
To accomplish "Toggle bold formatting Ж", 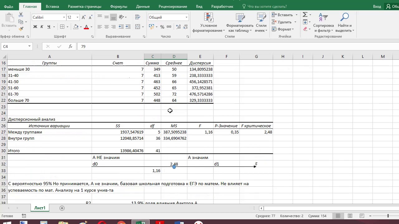I will pos(35,27).
